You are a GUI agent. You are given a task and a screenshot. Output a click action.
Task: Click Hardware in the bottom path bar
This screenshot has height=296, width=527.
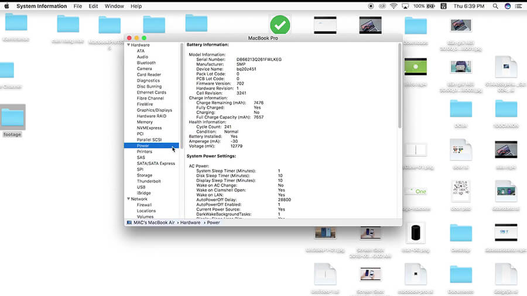click(190, 222)
